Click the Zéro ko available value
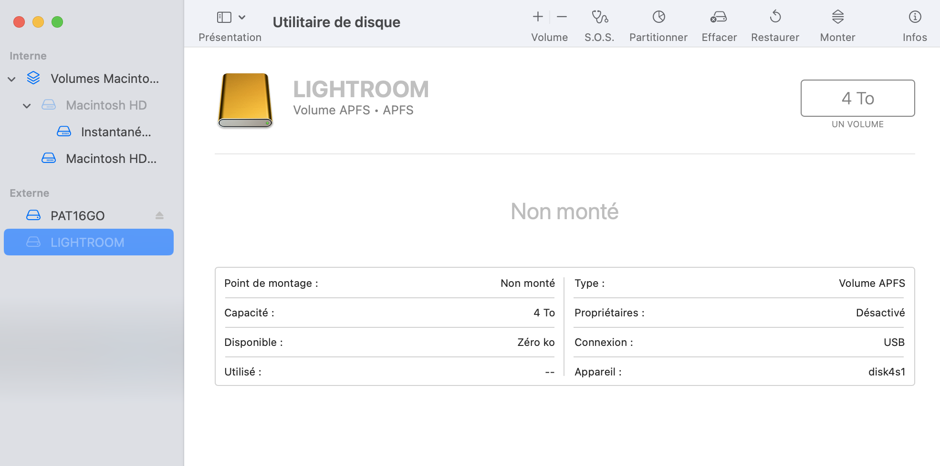This screenshot has height=466, width=940. [536, 342]
